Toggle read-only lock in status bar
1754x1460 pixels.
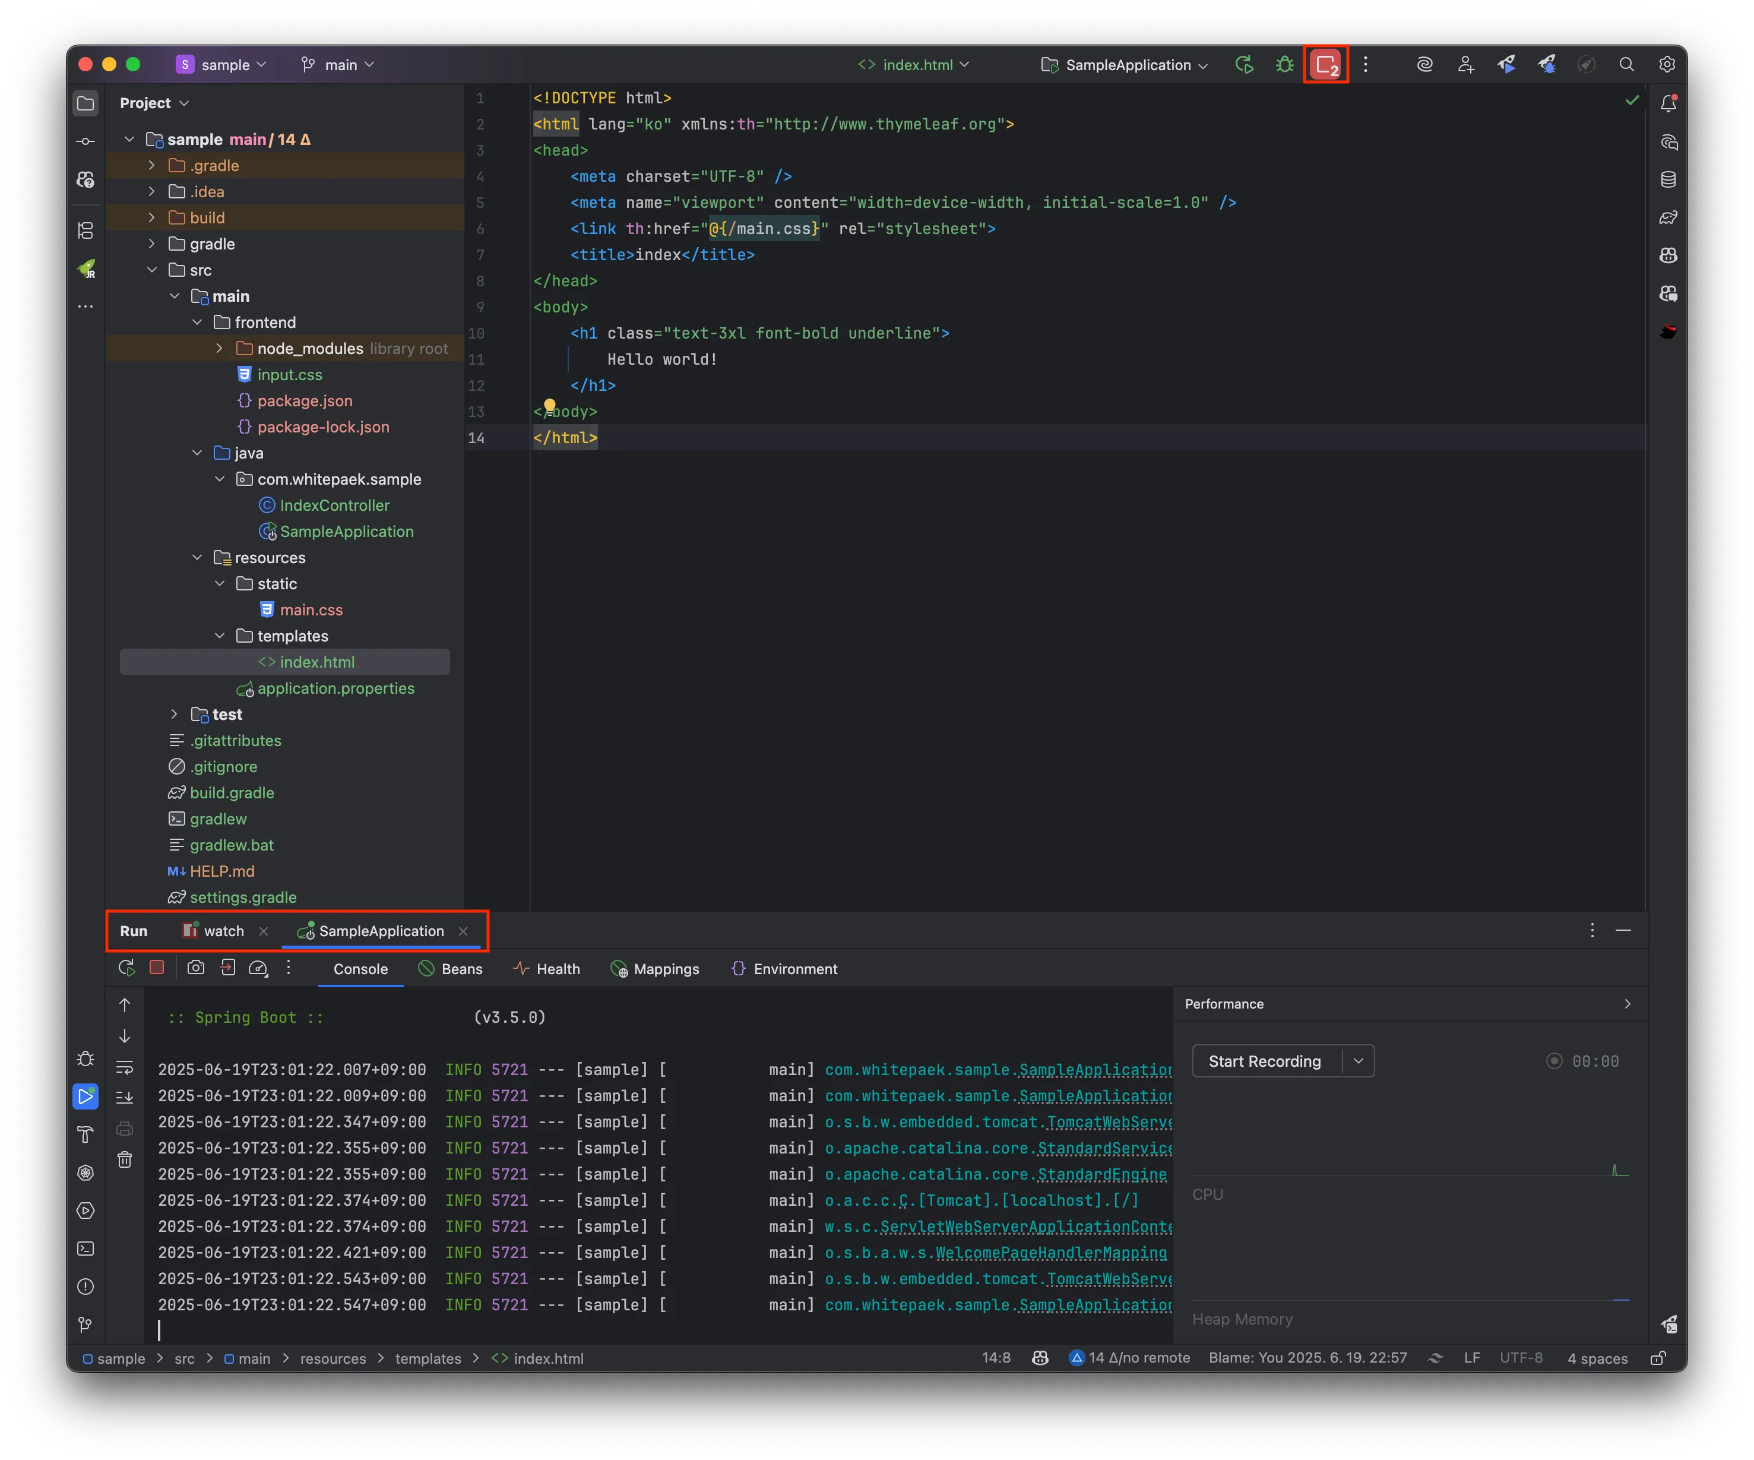coord(1658,1358)
